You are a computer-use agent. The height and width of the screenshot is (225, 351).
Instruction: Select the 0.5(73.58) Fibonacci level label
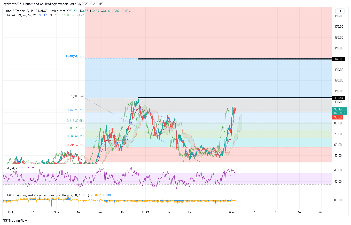pos(77,128)
